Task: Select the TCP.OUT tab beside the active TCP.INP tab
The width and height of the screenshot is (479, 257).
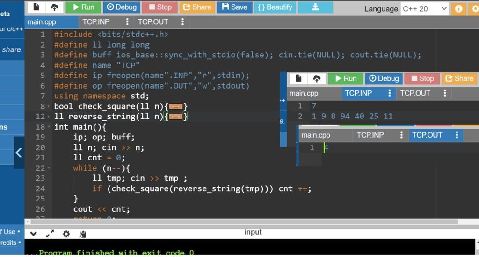Action: (x=415, y=93)
